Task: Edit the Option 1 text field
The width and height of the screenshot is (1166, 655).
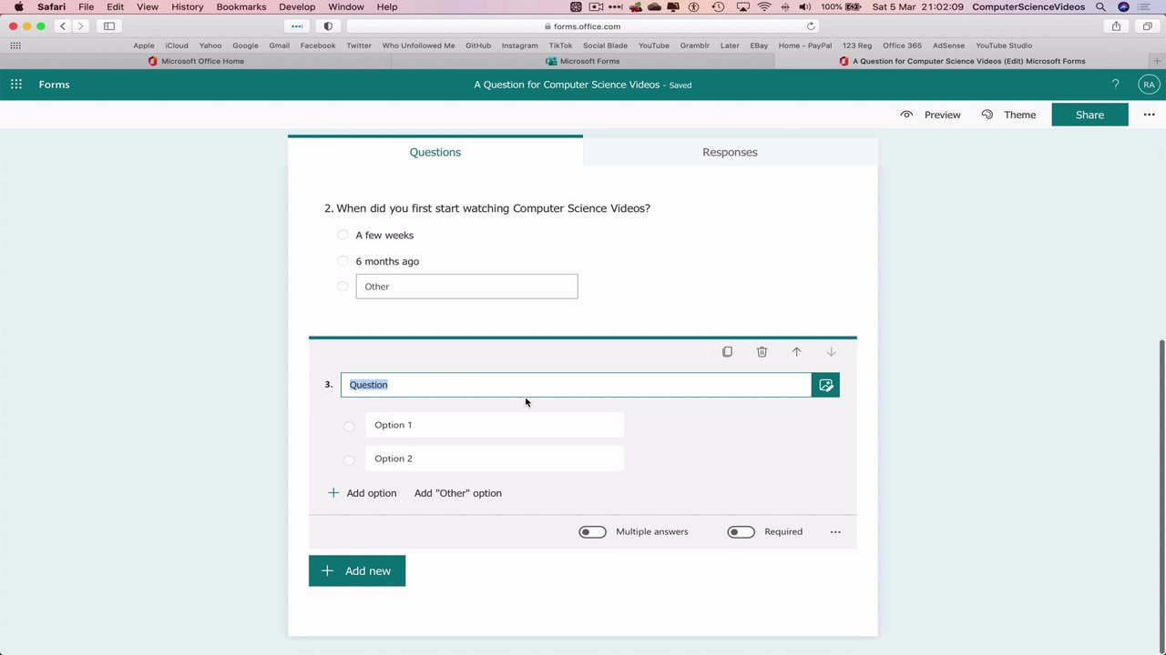Action: (x=495, y=425)
